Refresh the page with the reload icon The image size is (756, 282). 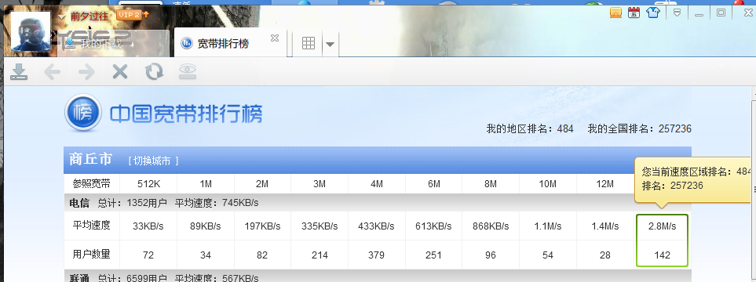(155, 72)
